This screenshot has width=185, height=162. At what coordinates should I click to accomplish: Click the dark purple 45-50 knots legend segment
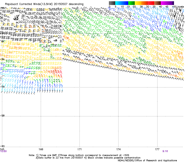click(x=170, y=3)
